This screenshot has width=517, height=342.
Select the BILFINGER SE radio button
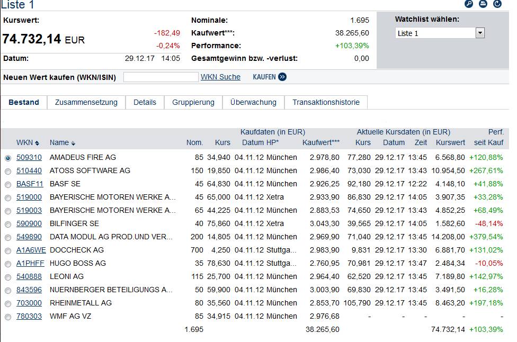click(8, 224)
